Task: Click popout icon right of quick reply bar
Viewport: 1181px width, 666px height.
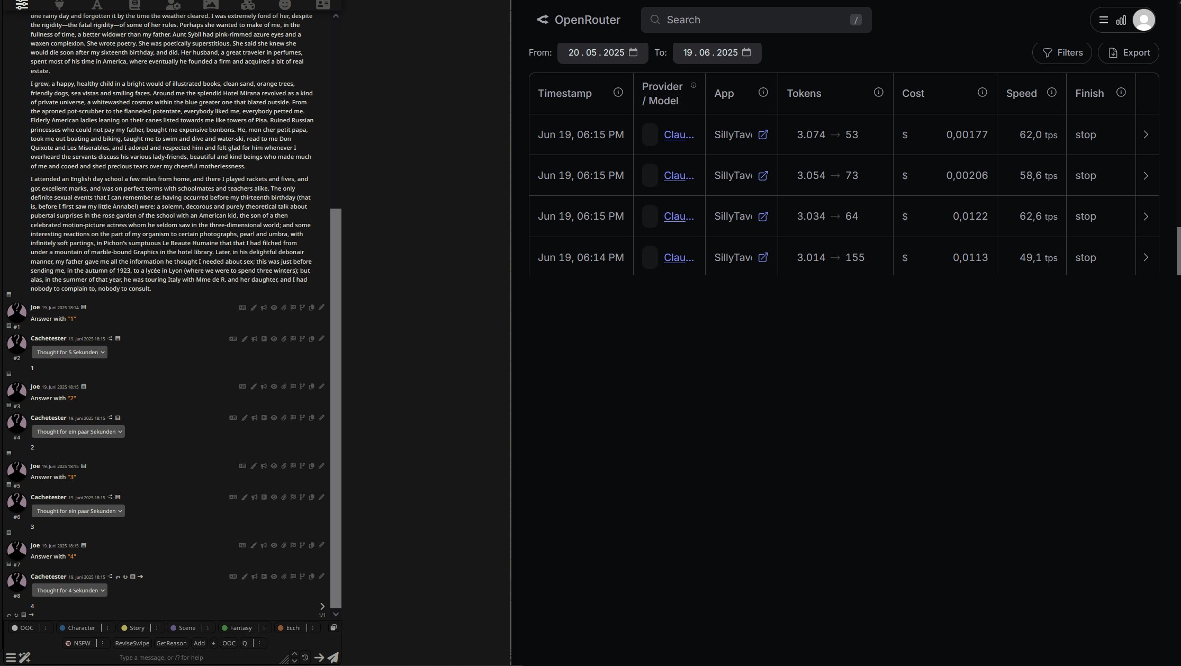Action: click(x=333, y=628)
